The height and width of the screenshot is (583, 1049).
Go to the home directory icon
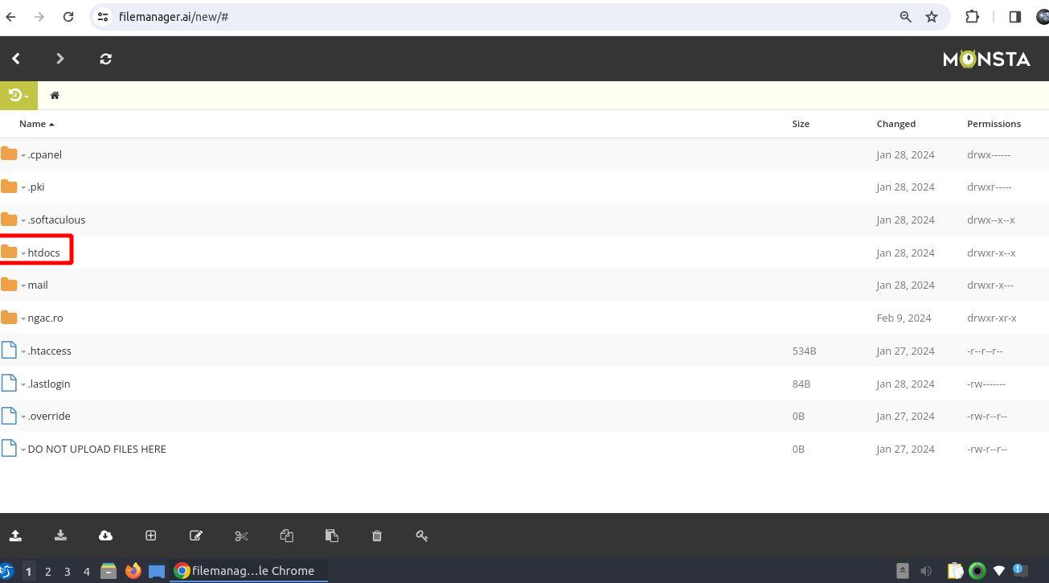[x=55, y=96]
